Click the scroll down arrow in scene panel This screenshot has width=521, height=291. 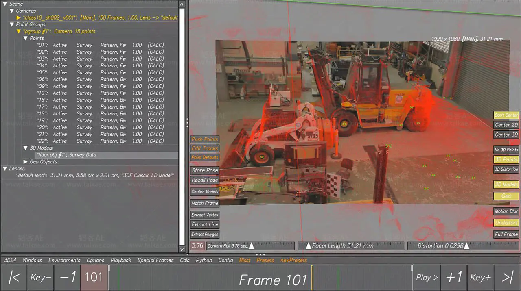[182, 249]
